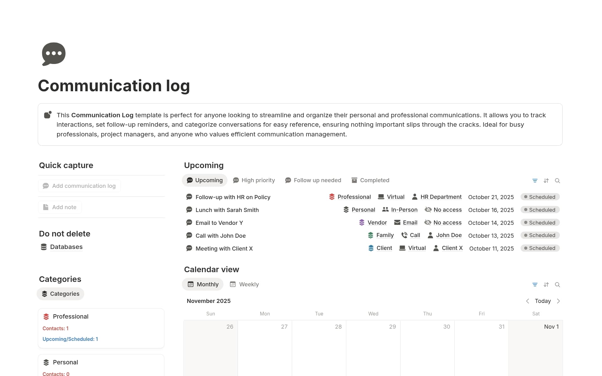The image size is (602, 376).
Task: Click the Scheduled status pill for Meeting with Client X
Action: [x=540, y=248]
